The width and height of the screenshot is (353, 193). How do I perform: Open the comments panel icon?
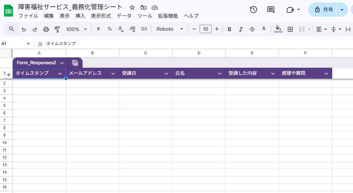click(x=271, y=10)
